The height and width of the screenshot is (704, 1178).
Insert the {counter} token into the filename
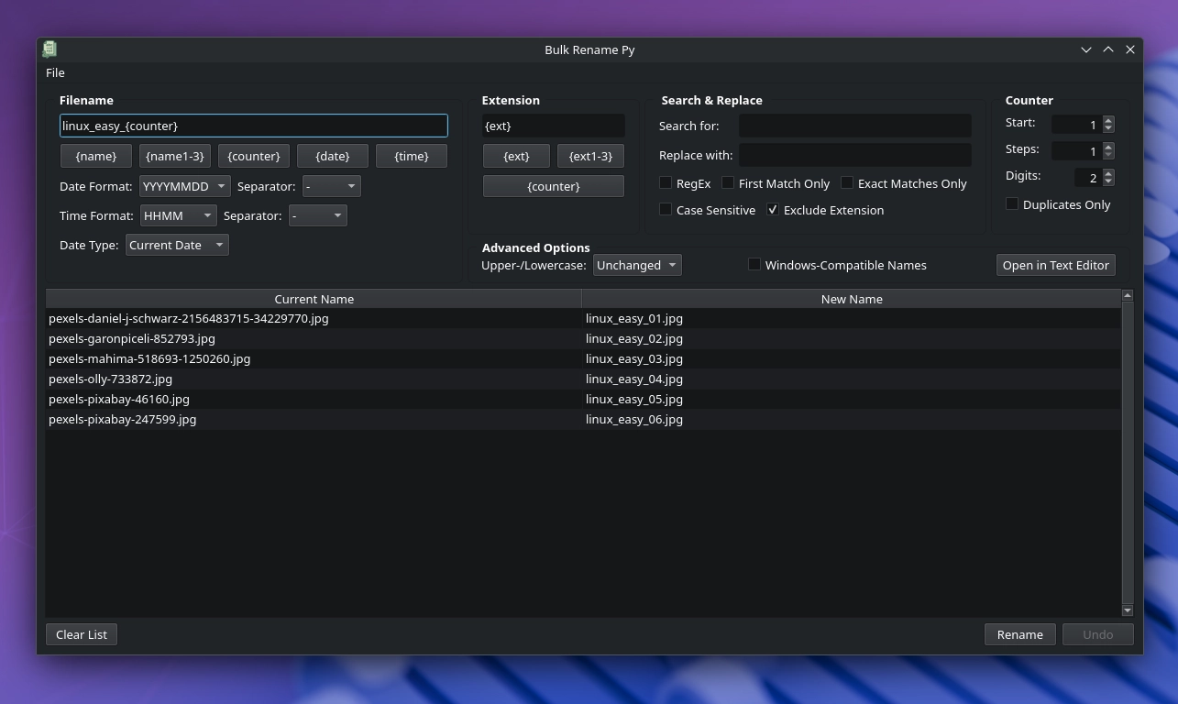(x=254, y=156)
